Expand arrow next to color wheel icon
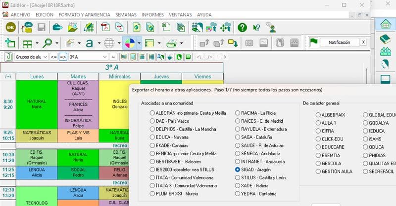The height and width of the screenshot is (206, 396). [x=139, y=43]
